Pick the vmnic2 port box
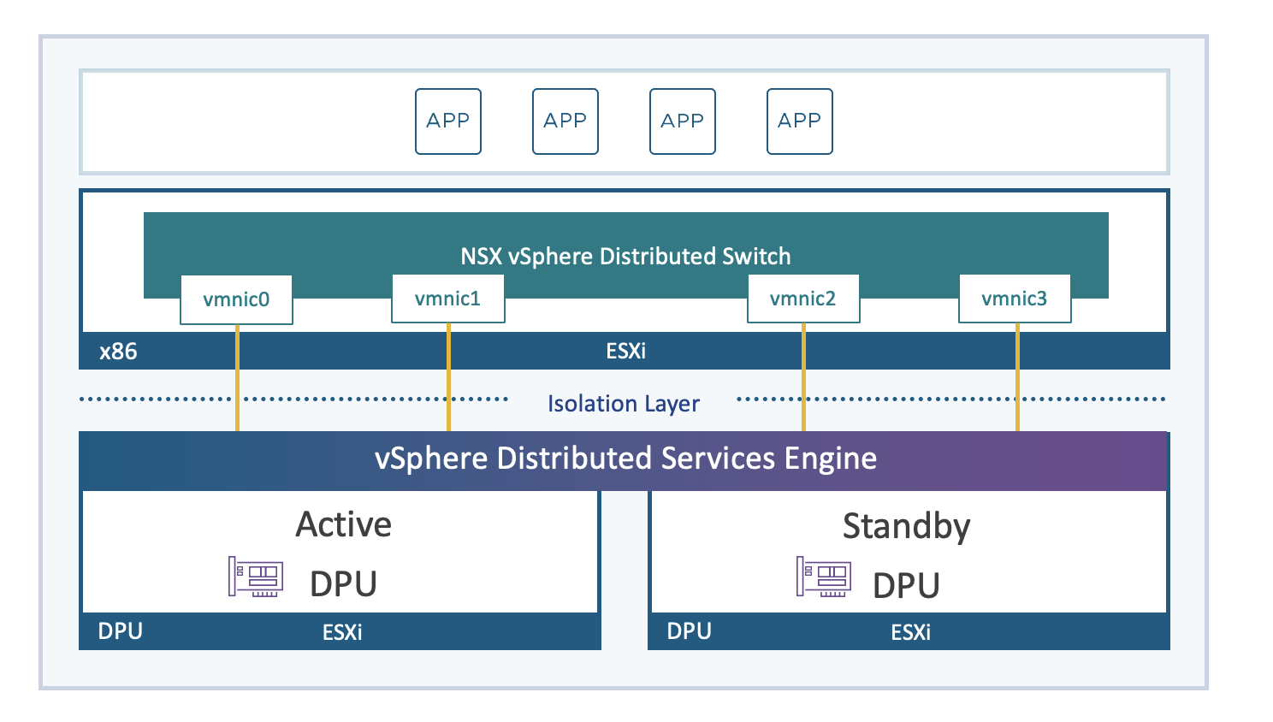 pyautogui.click(x=802, y=299)
